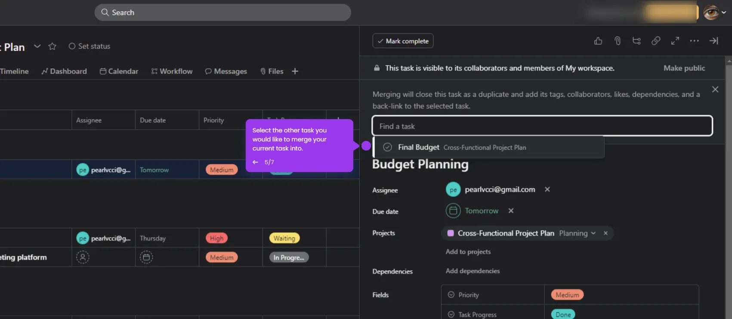Click the Medium priority tag in pane
The height and width of the screenshot is (319, 732).
(567, 295)
